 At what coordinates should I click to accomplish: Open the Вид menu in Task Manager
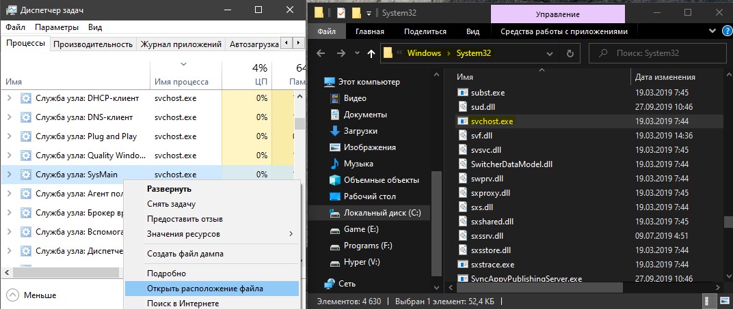(x=95, y=27)
